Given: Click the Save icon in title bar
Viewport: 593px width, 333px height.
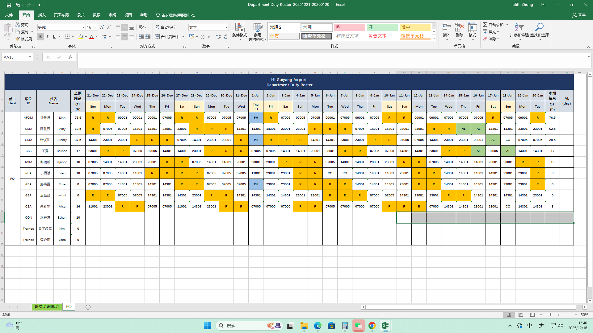Looking at the screenshot, I should 9,5.
